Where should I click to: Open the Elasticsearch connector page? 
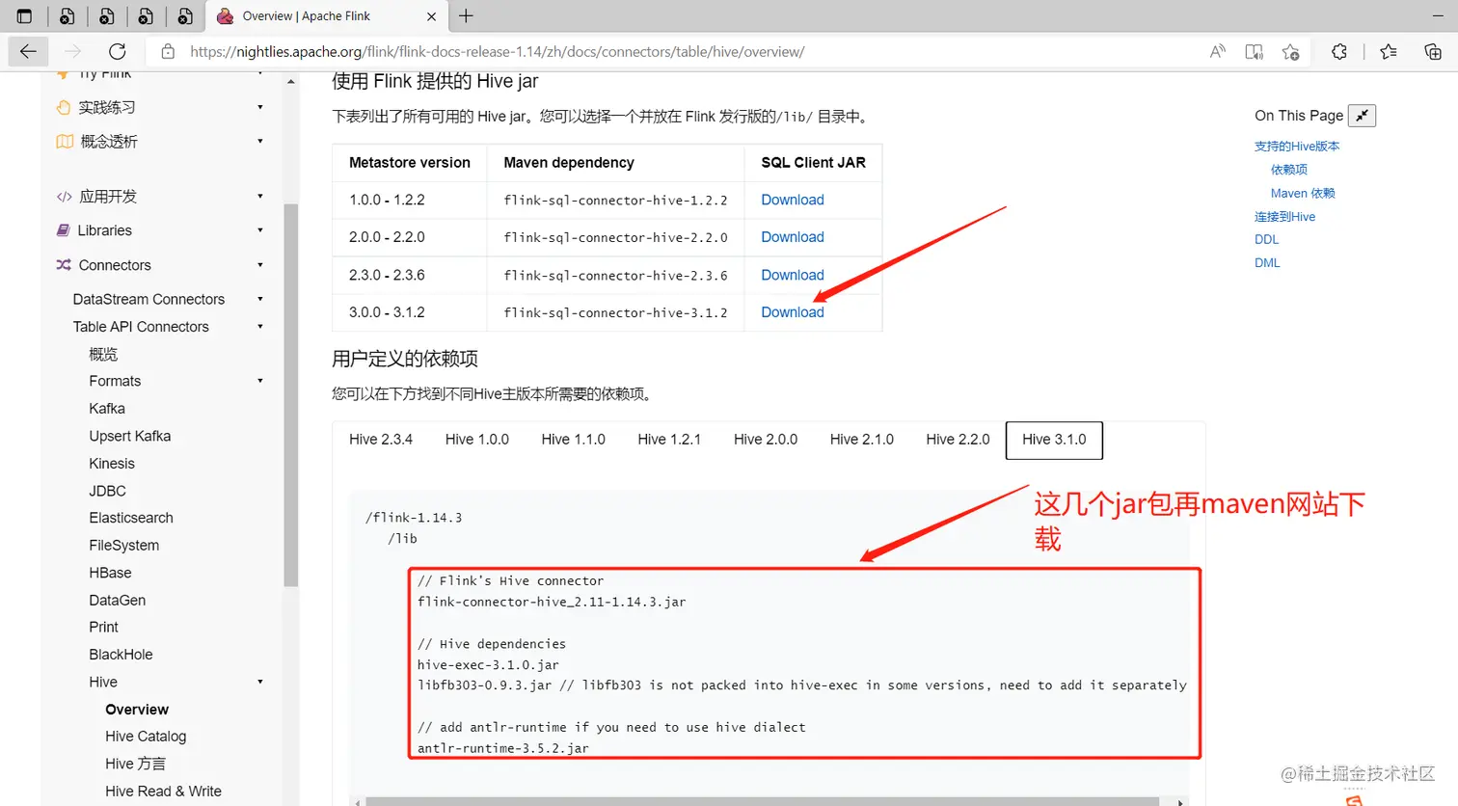click(131, 518)
